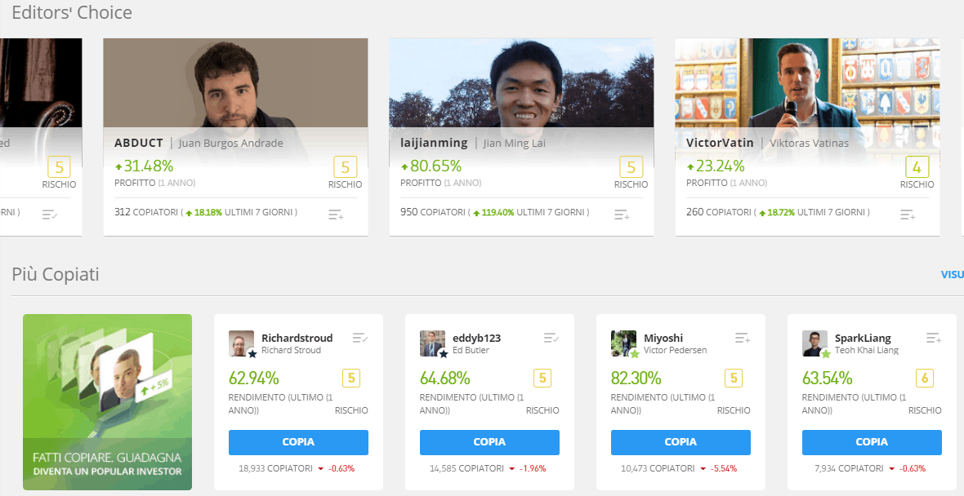Viewport: 964px width, 496px height.
Task: Open Miyoshi avatar picture
Action: [623, 343]
